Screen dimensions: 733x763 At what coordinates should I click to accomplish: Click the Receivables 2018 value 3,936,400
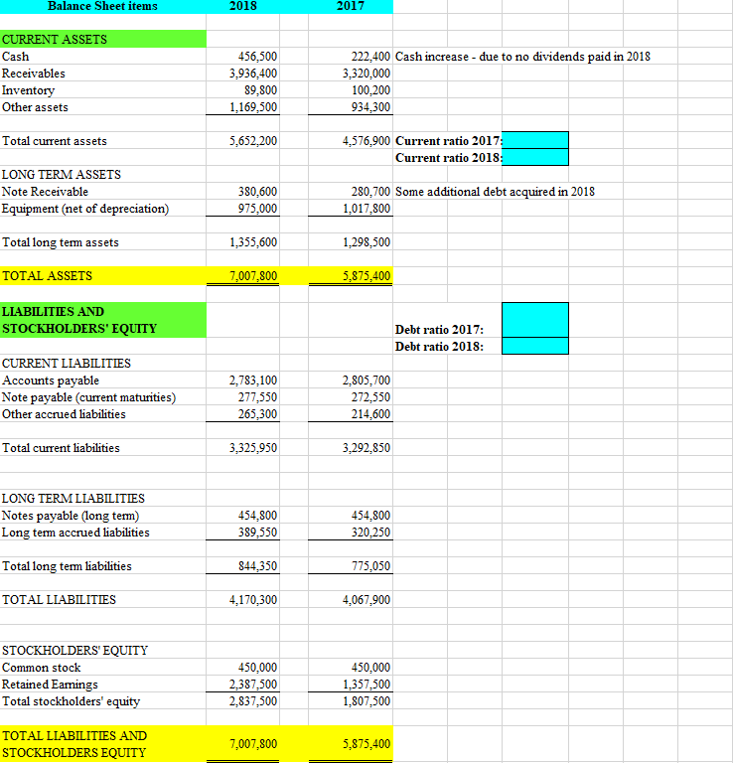coord(253,74)
